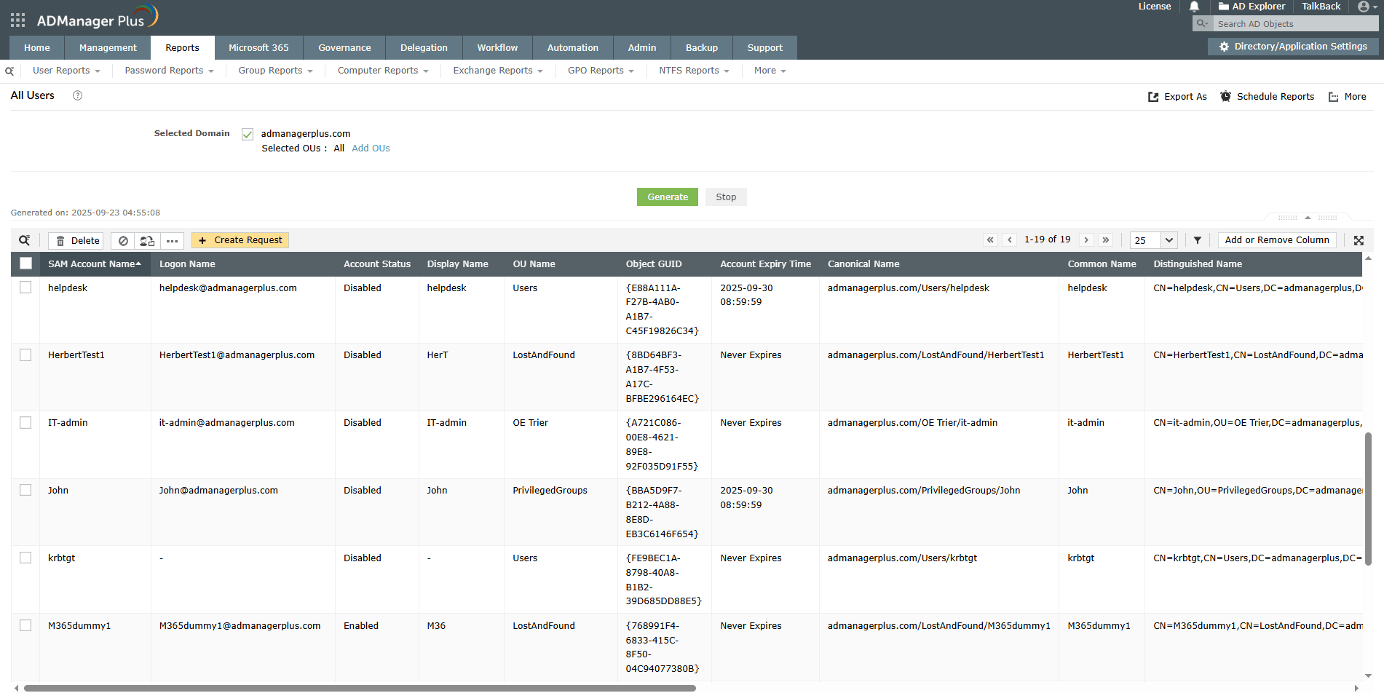1384x693 pixels.
Task: Collapse the report options panel arrow
Action: tap(1308, 218)
